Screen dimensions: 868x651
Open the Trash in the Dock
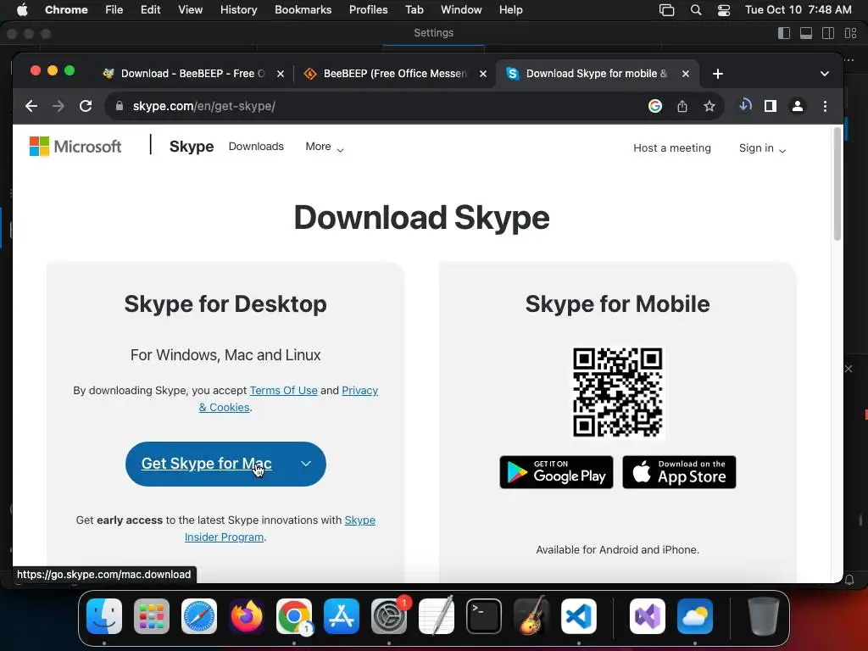point(764,616)
